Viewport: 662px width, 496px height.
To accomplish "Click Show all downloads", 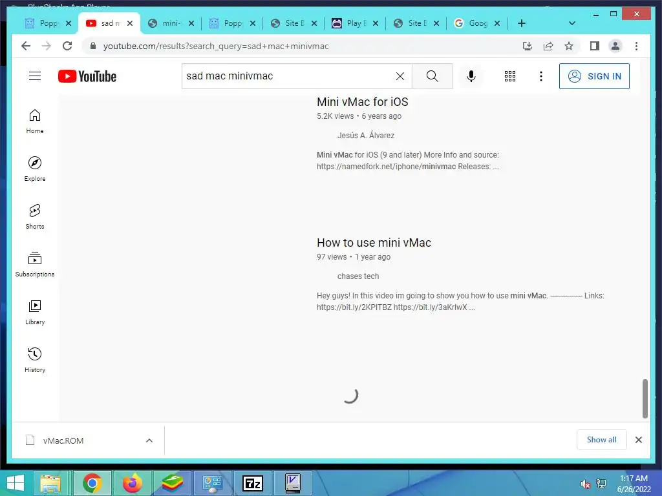I will 602,440.
